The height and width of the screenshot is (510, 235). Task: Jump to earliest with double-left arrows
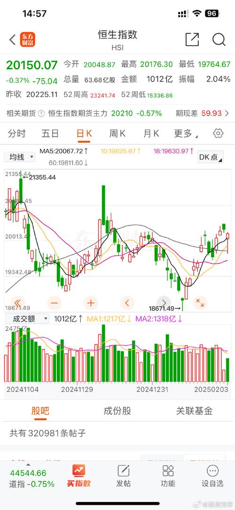click(18, 303)
